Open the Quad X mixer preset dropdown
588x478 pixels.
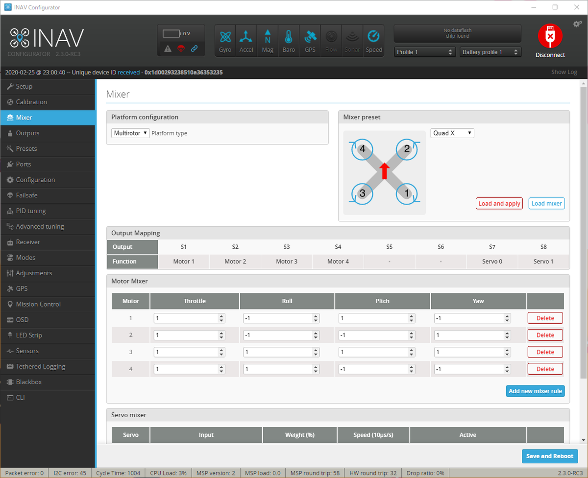(452, 133)
